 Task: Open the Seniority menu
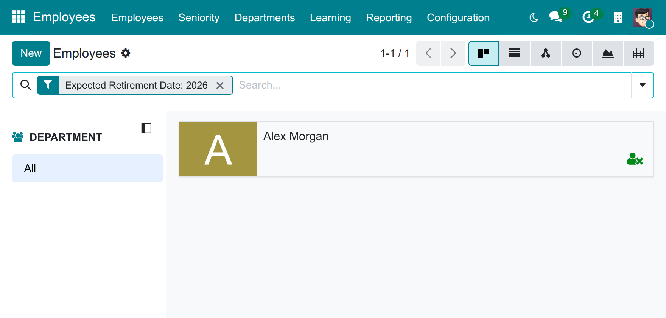click(199, 17)
